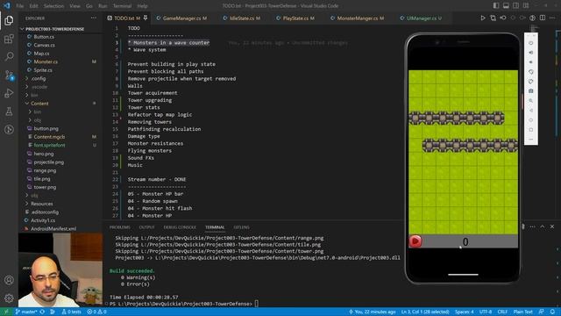This screenshot has width=561, height=316.
Task: Open editor More Actions ellipsis
Action: (552, 18)
